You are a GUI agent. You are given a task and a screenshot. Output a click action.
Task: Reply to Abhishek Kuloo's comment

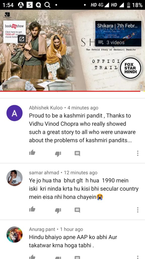pyautogui.click(x=77, y=154)
